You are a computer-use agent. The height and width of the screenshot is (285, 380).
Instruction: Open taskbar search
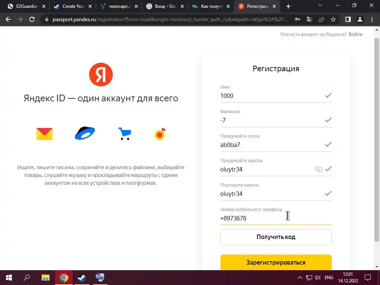click(x=27, y=278)
